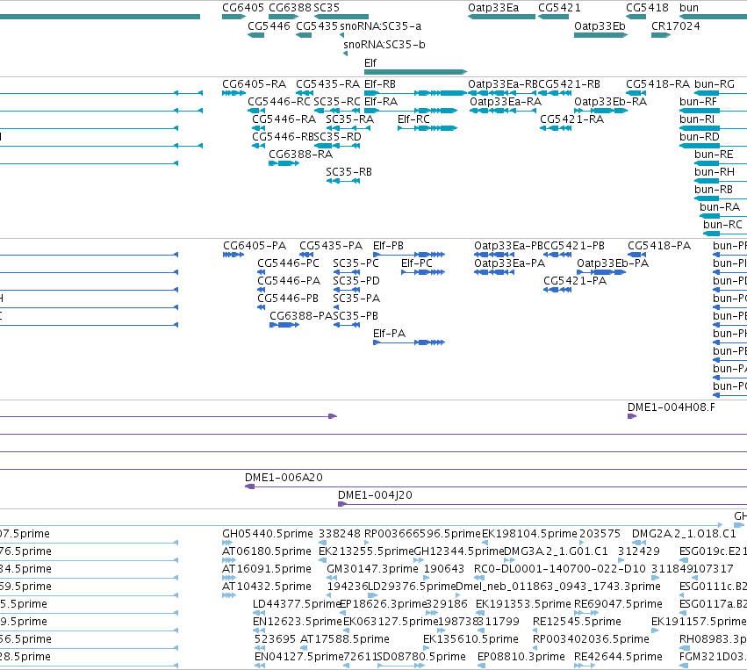This screenshot has height=670, width=747.
Task: Open the DMG2A.2_1.018.C1 EST label
Action: coord(684,534)
